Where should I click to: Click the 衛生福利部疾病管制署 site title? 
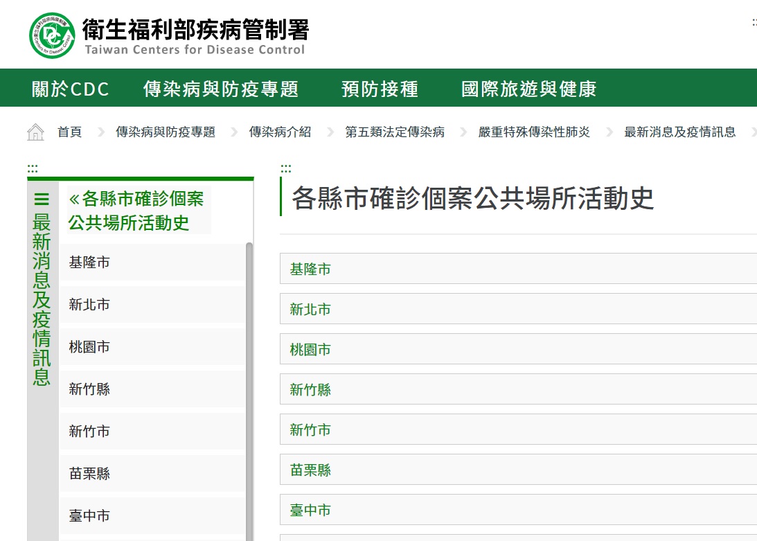click(195, 30)
